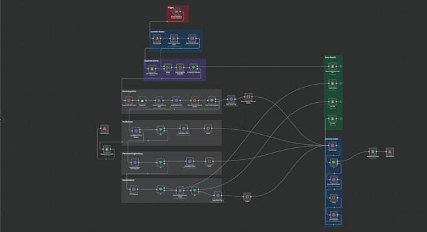Open green sheet node beneath the left warning node
The image size is (427, 232).
tap(107, 149)
